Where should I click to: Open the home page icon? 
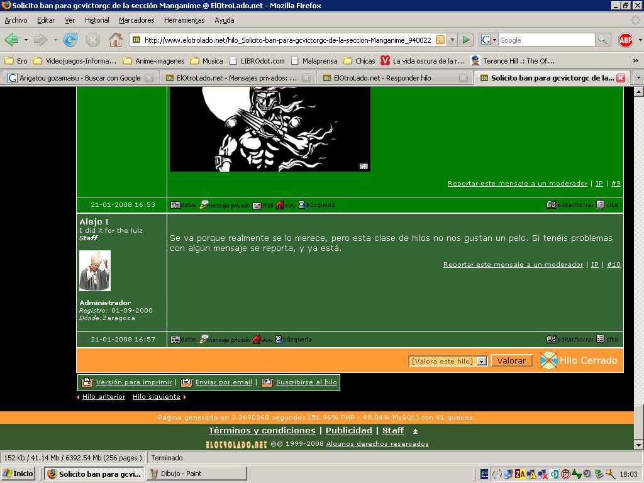(x=116, y=40)
